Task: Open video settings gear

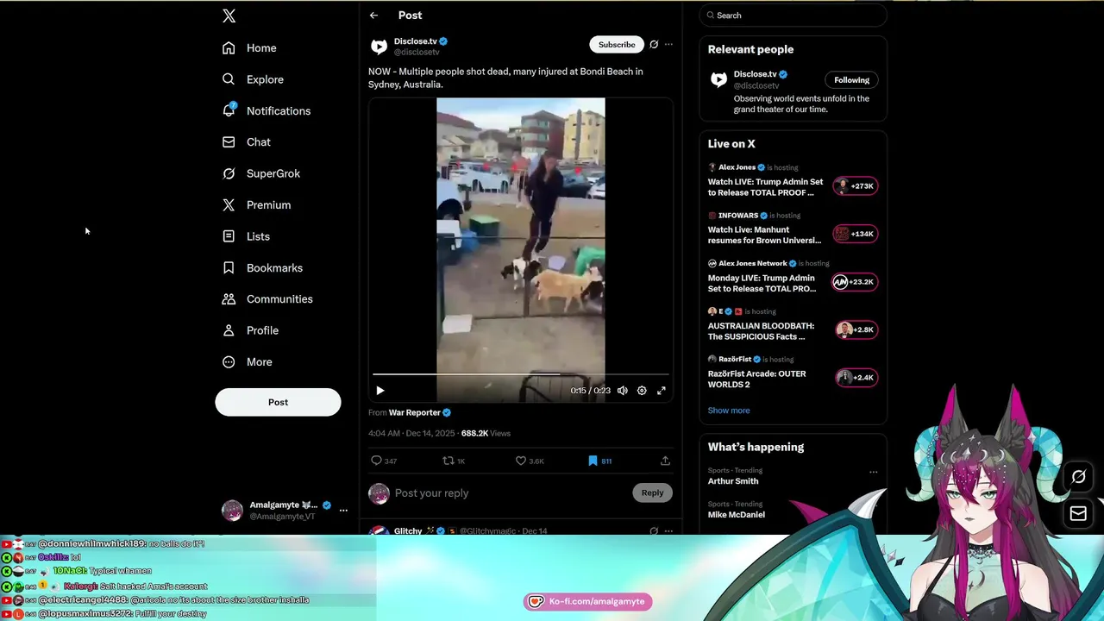Action: coord(642,391)
